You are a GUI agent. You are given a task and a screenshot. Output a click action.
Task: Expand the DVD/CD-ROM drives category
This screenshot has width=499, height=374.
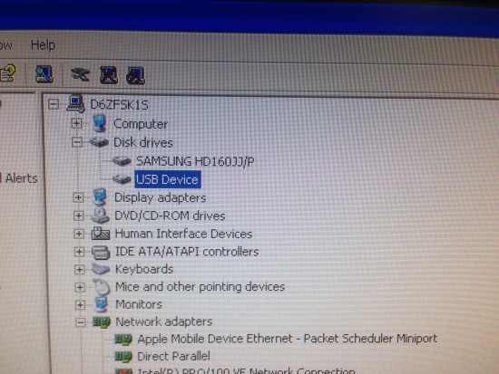point(79,216)
